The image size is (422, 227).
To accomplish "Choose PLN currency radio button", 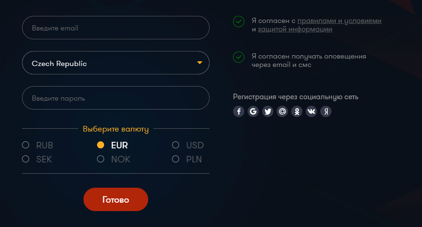I will [x=176, y=159].
